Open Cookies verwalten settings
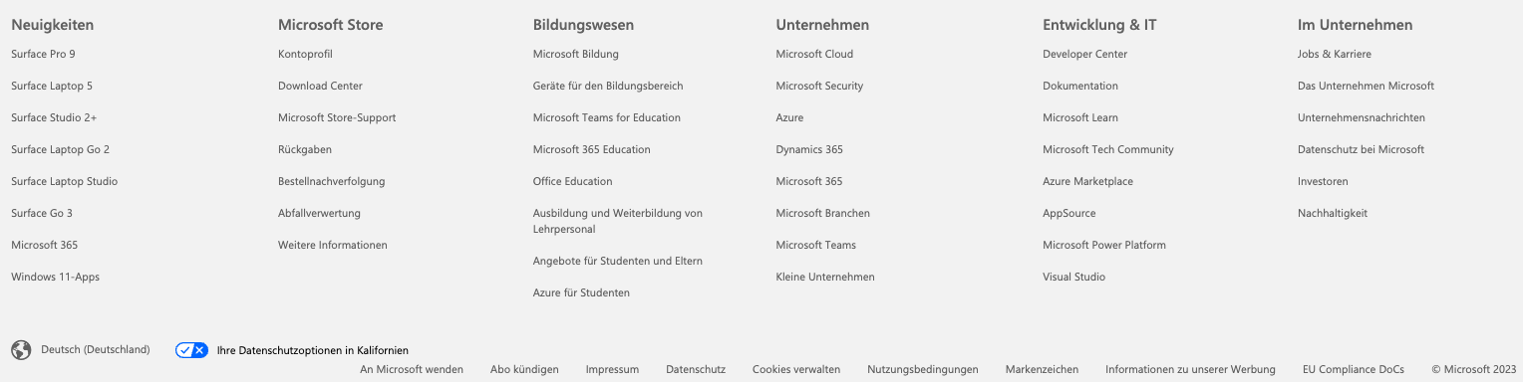This screenshot has width=1523, height=382. click(796, 369)
